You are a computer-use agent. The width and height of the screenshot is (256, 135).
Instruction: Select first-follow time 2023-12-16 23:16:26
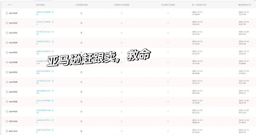pyautogui.click(x=197, y=43)
